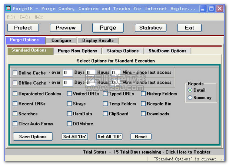229x165 pixels.
Task: Click the Purge button
Action: click(108, 28)
